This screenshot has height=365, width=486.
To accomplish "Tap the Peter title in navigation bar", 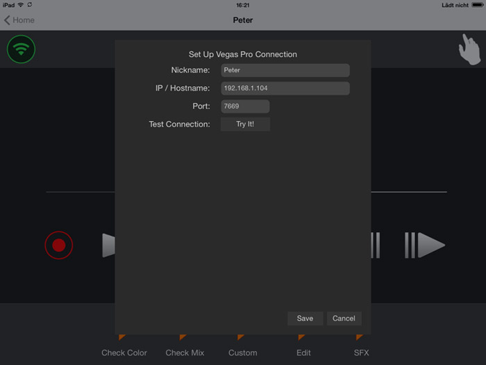I will click(x=243, y=20).
